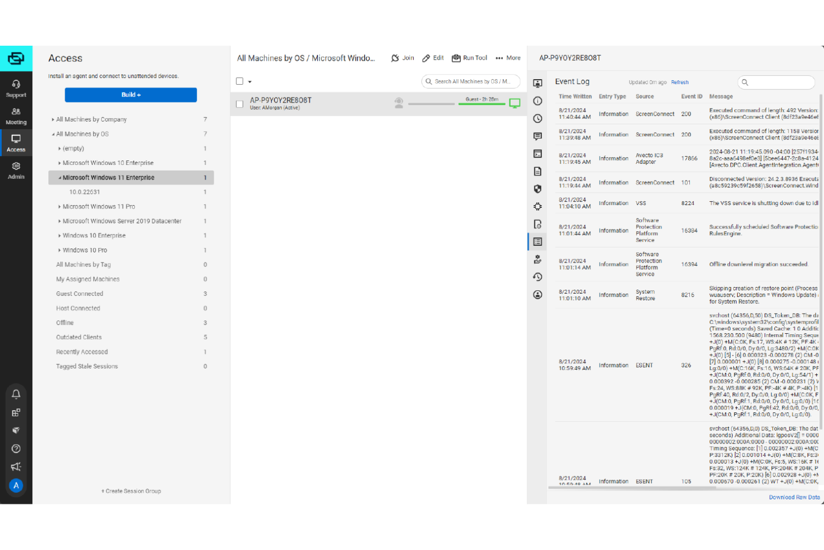The width and height of the screenshot is (824, 550).
Task: Click the Download Raw Data link
Action: 794,497
